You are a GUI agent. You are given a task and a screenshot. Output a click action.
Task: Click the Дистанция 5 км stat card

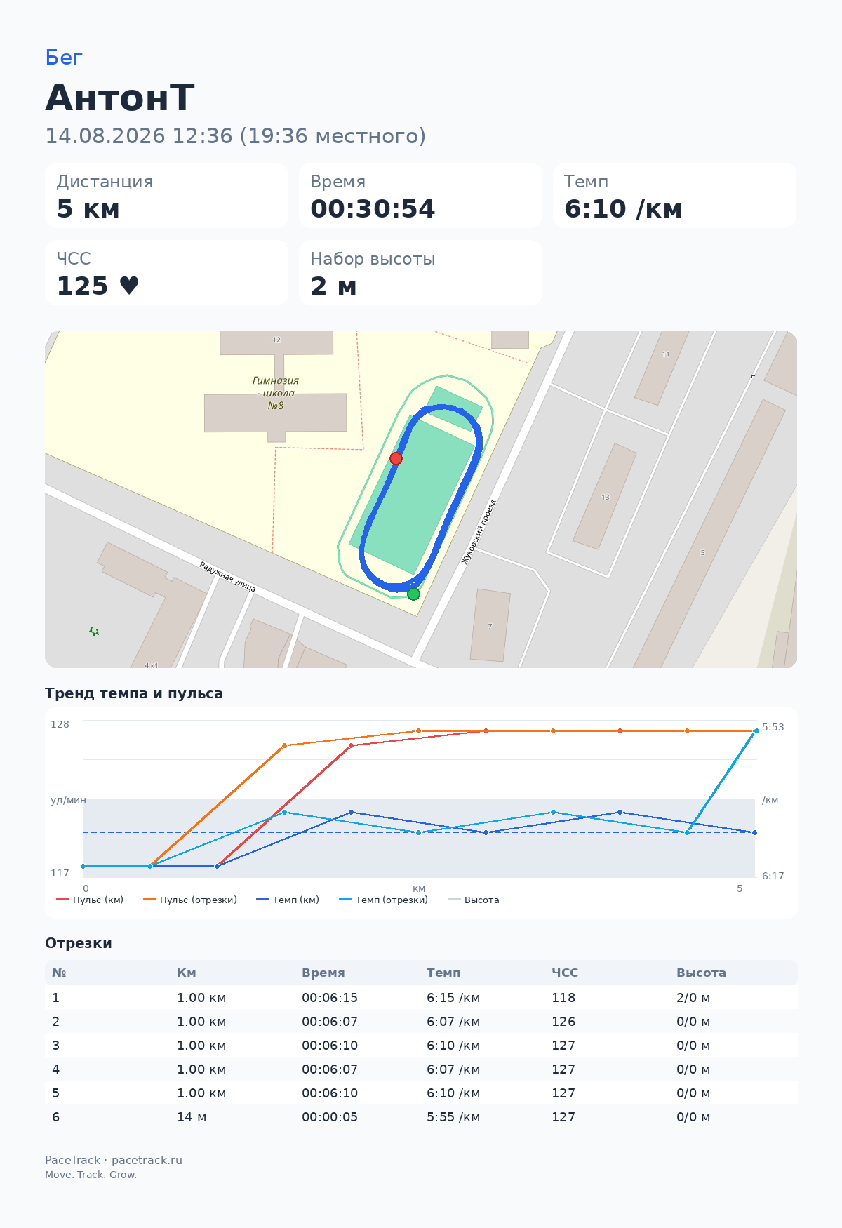pyautogui.click(x=167, y=196)
